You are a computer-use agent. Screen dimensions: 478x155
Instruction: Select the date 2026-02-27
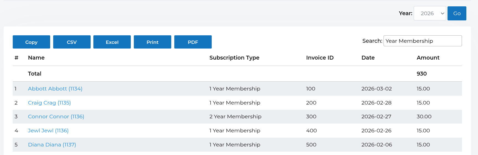(x=376, y=116)
